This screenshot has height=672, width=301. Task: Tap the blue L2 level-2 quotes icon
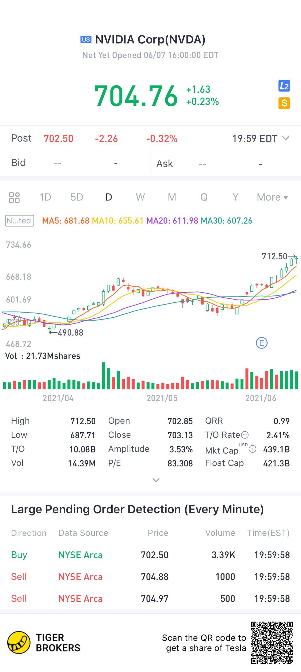(x=284, y=86)
